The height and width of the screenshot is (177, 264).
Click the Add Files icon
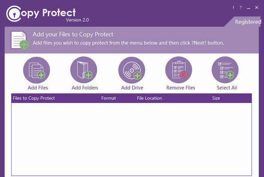point(37,70)
